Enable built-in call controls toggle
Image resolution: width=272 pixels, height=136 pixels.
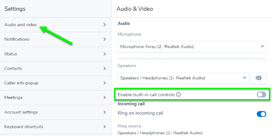click(x=261, y=94)
